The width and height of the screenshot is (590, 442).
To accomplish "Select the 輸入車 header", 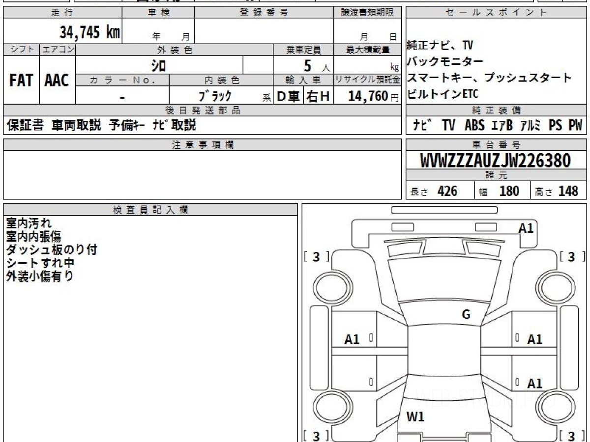I will tap(303, 80).
